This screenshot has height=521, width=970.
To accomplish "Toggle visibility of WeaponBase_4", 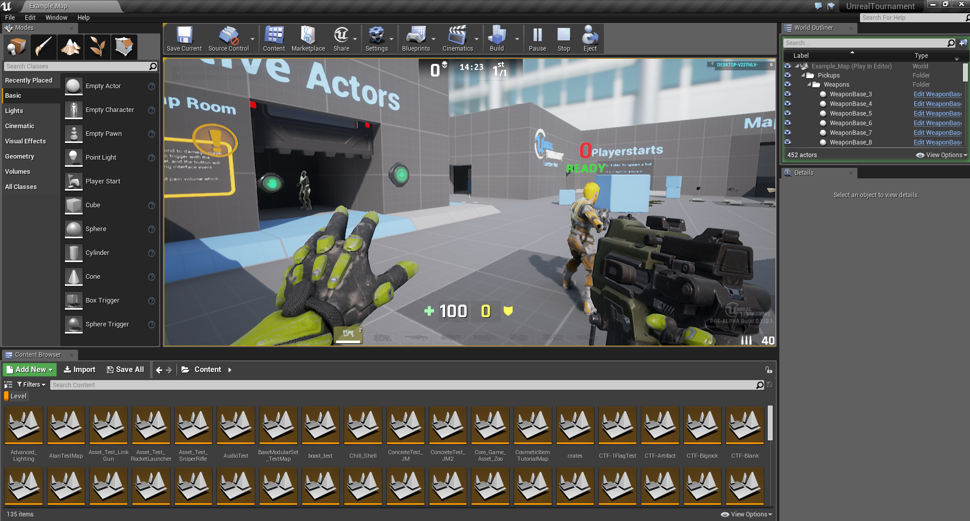I will 787,104.
